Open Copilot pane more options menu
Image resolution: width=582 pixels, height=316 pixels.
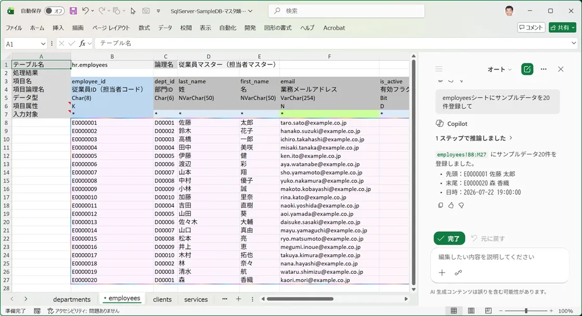[x=544, y=69]
